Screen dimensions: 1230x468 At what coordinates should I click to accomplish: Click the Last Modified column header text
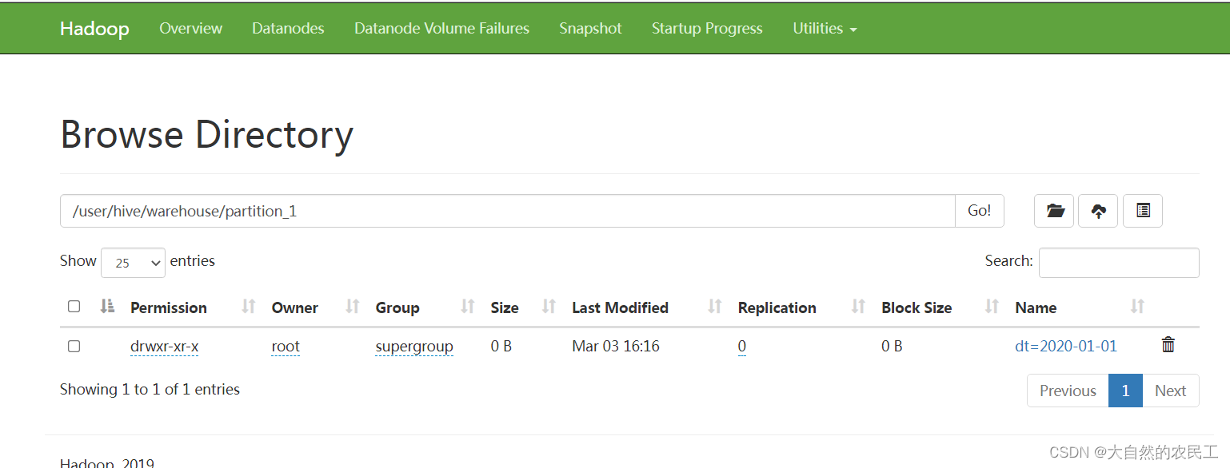[x=620, y=307]
